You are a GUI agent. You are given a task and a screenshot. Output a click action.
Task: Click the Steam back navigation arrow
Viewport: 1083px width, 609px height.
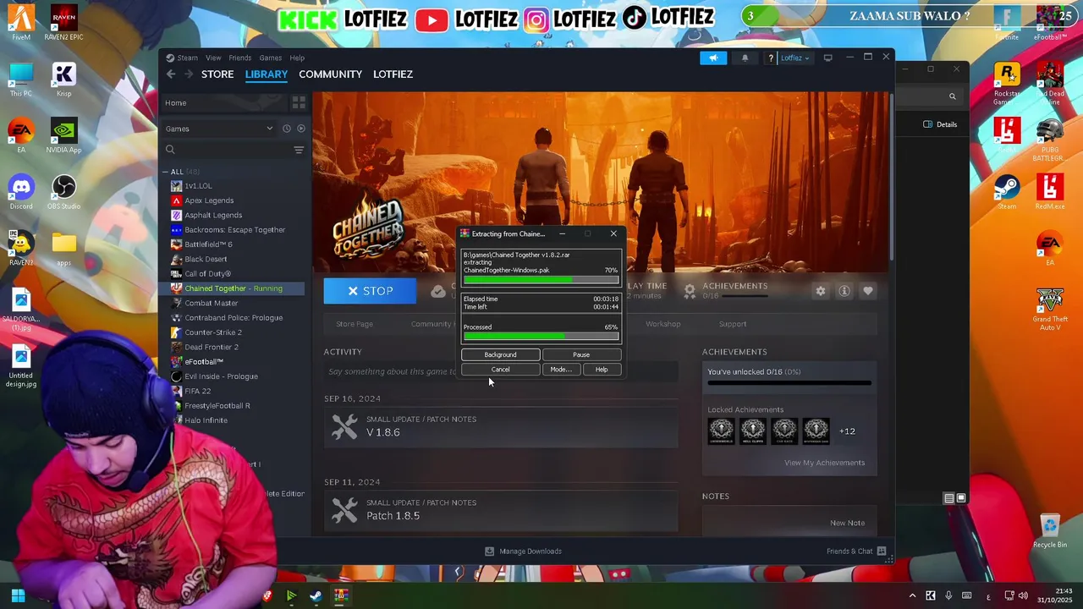tap(171, 74)
